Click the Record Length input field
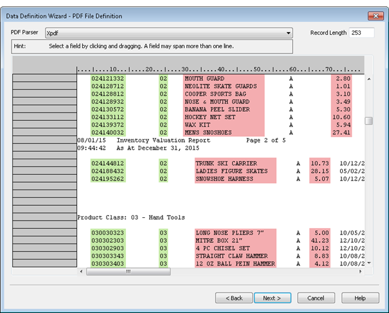Screen dimensions: 389x313 [x=364, y=33]
